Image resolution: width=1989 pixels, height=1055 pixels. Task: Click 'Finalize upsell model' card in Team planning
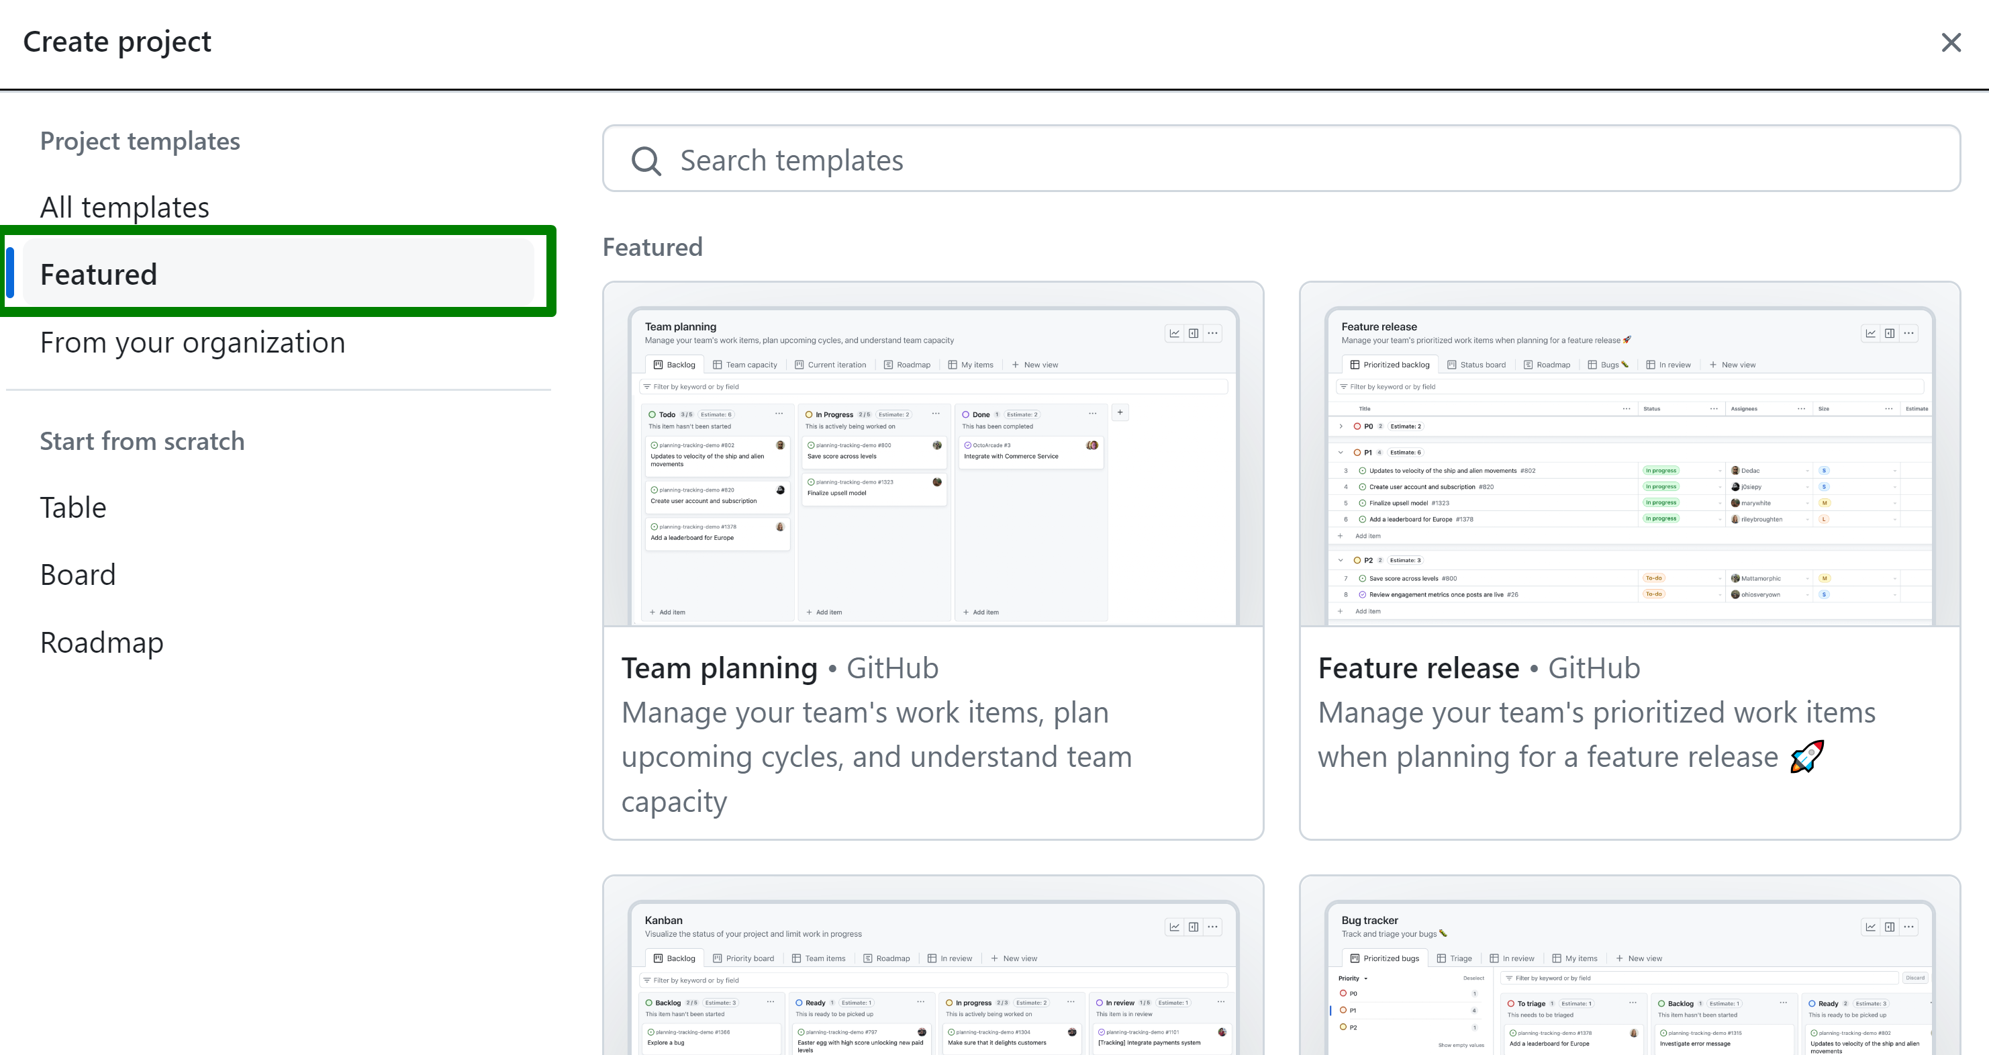[x=874, y=490]
